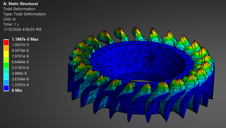The height and width of the screenshot is (128, 226).
Task: Click the orange legend color band
Action: (x=6, y=48)
